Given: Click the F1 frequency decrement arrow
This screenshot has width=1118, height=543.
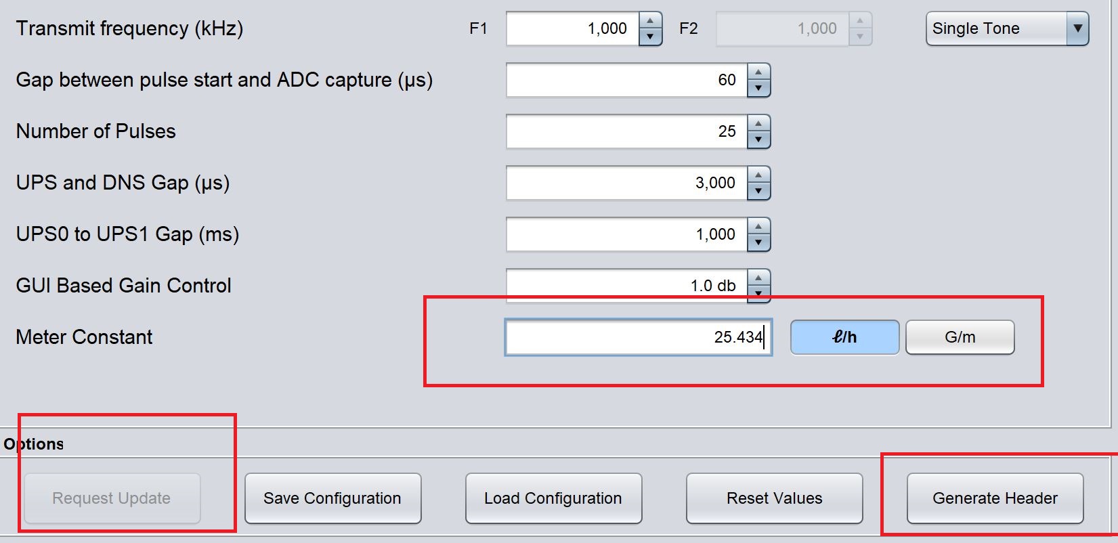Looking at the screenshot, I should pyautogui.click(x=650, y=37).
